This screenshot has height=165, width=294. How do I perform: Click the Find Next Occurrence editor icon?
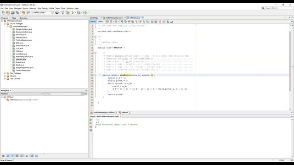point(129,22)
